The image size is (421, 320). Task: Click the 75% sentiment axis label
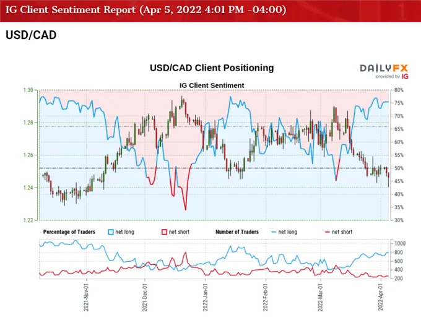399,103
